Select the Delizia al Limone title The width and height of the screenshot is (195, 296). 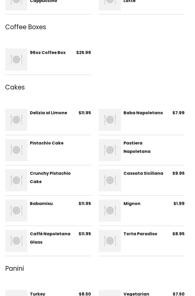click(48, 113)
